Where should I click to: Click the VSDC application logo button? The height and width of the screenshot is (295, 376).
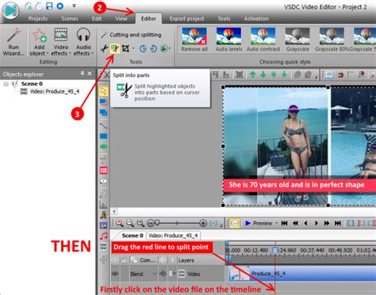(x=11, y=10)
